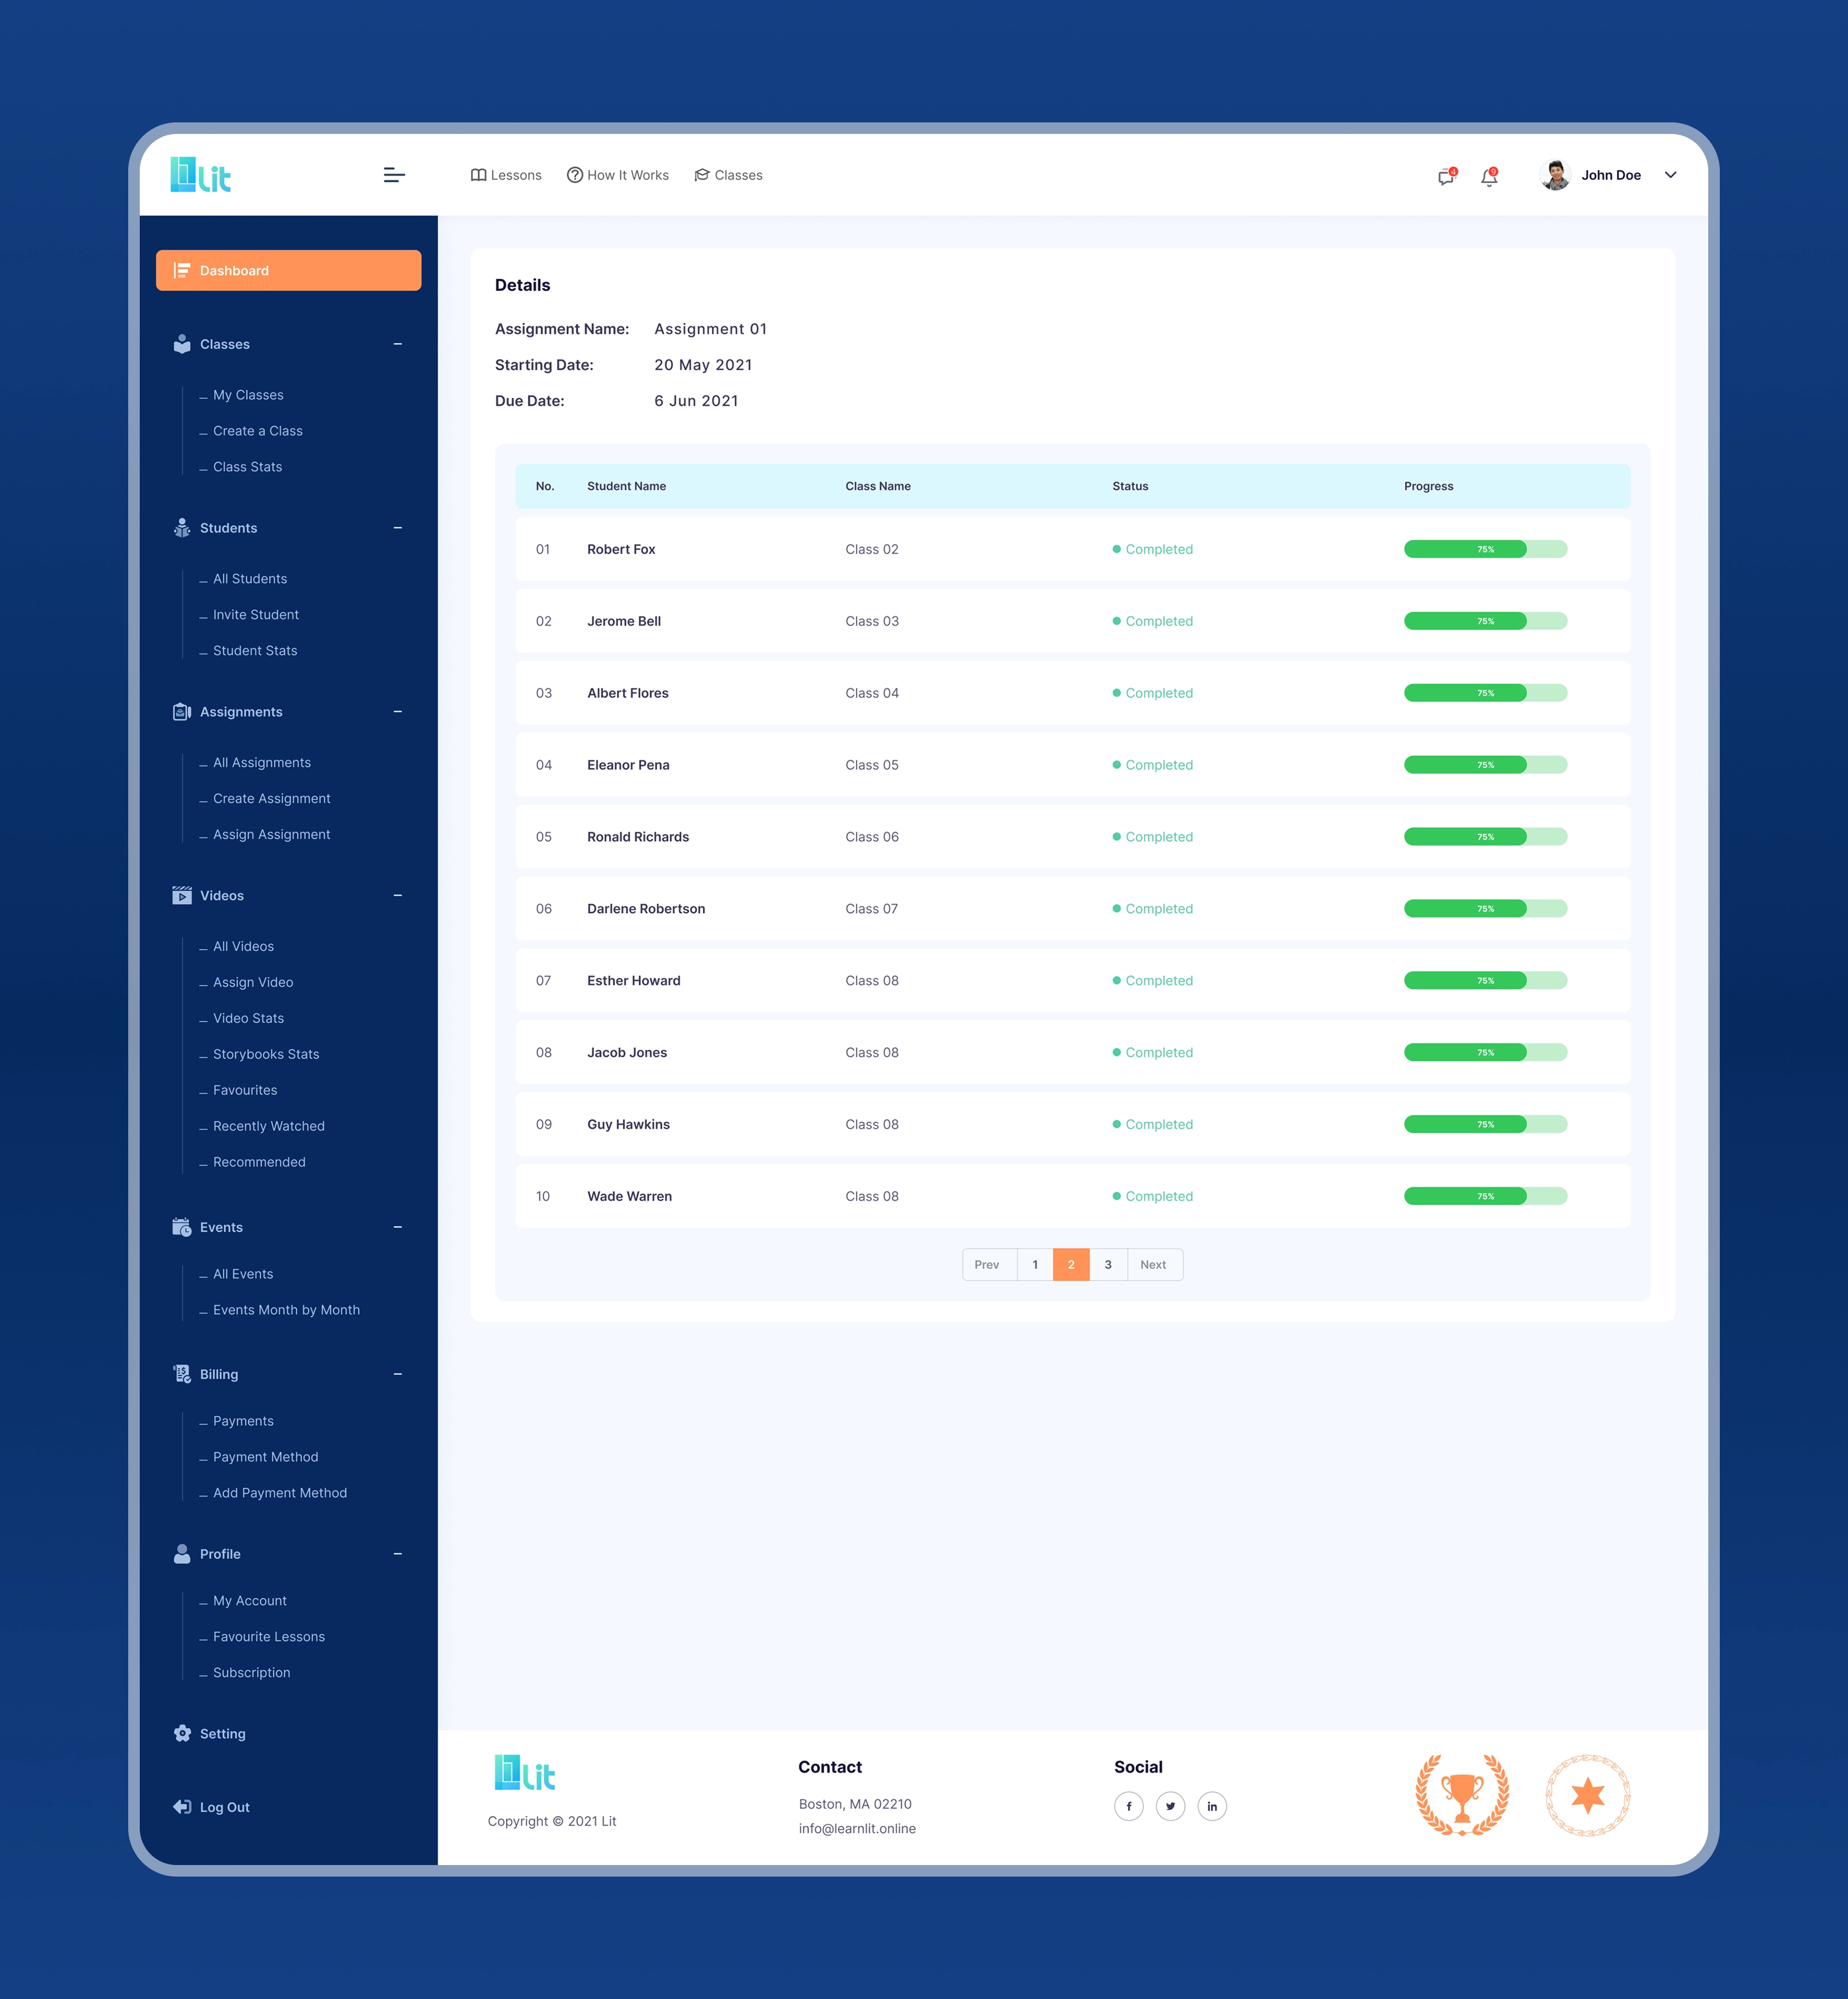Screen dimensions: 1848x1999
Task: Click the Log Out icon
Action: tap(182, 1806)
